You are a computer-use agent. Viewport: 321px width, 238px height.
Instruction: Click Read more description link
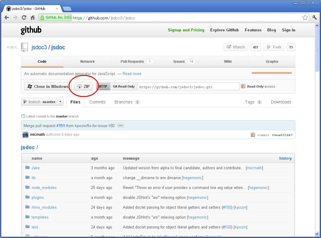[x=132, y=74]
